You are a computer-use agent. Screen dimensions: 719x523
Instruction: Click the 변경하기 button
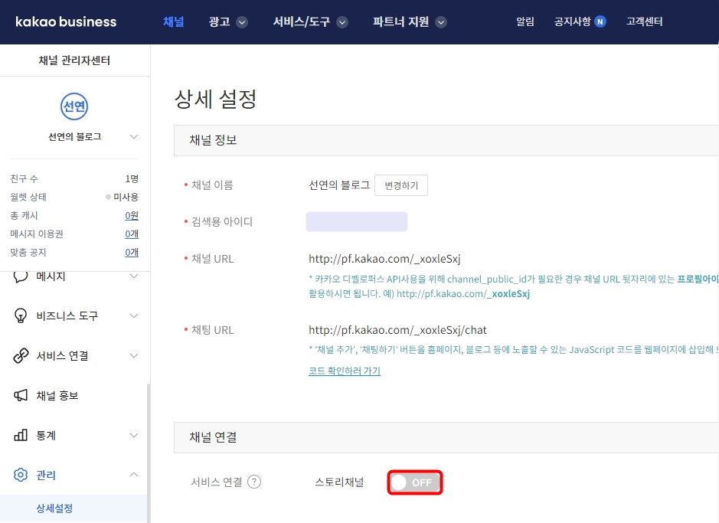(401, 185)
